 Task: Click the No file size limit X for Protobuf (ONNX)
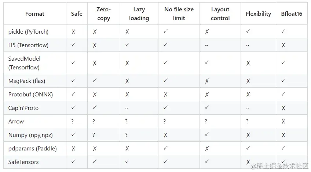tap(165, 95)
